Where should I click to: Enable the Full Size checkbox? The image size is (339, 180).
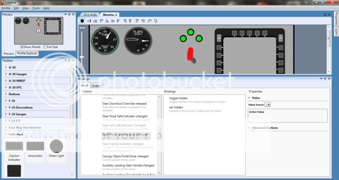[x=45, y=47]
